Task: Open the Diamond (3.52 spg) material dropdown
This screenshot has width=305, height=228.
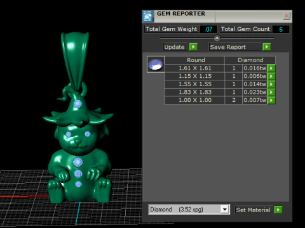Action: [x=225, y=210]
